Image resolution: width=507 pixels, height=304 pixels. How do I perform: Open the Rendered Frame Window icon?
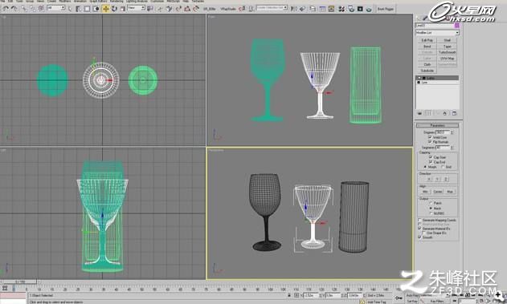[360, 9]
